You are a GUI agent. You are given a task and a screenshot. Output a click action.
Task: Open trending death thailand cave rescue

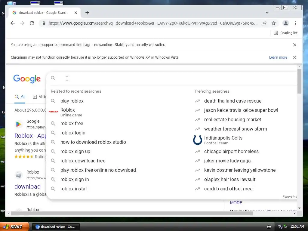pyautogui.click(x=233, y=101)
